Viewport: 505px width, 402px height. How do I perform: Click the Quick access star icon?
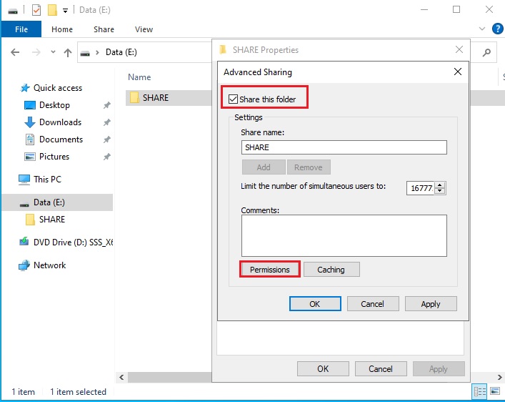point(25,88)
